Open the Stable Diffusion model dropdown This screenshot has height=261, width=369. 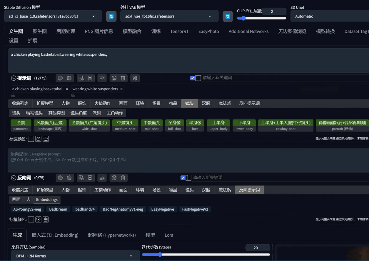coord(53,16)
